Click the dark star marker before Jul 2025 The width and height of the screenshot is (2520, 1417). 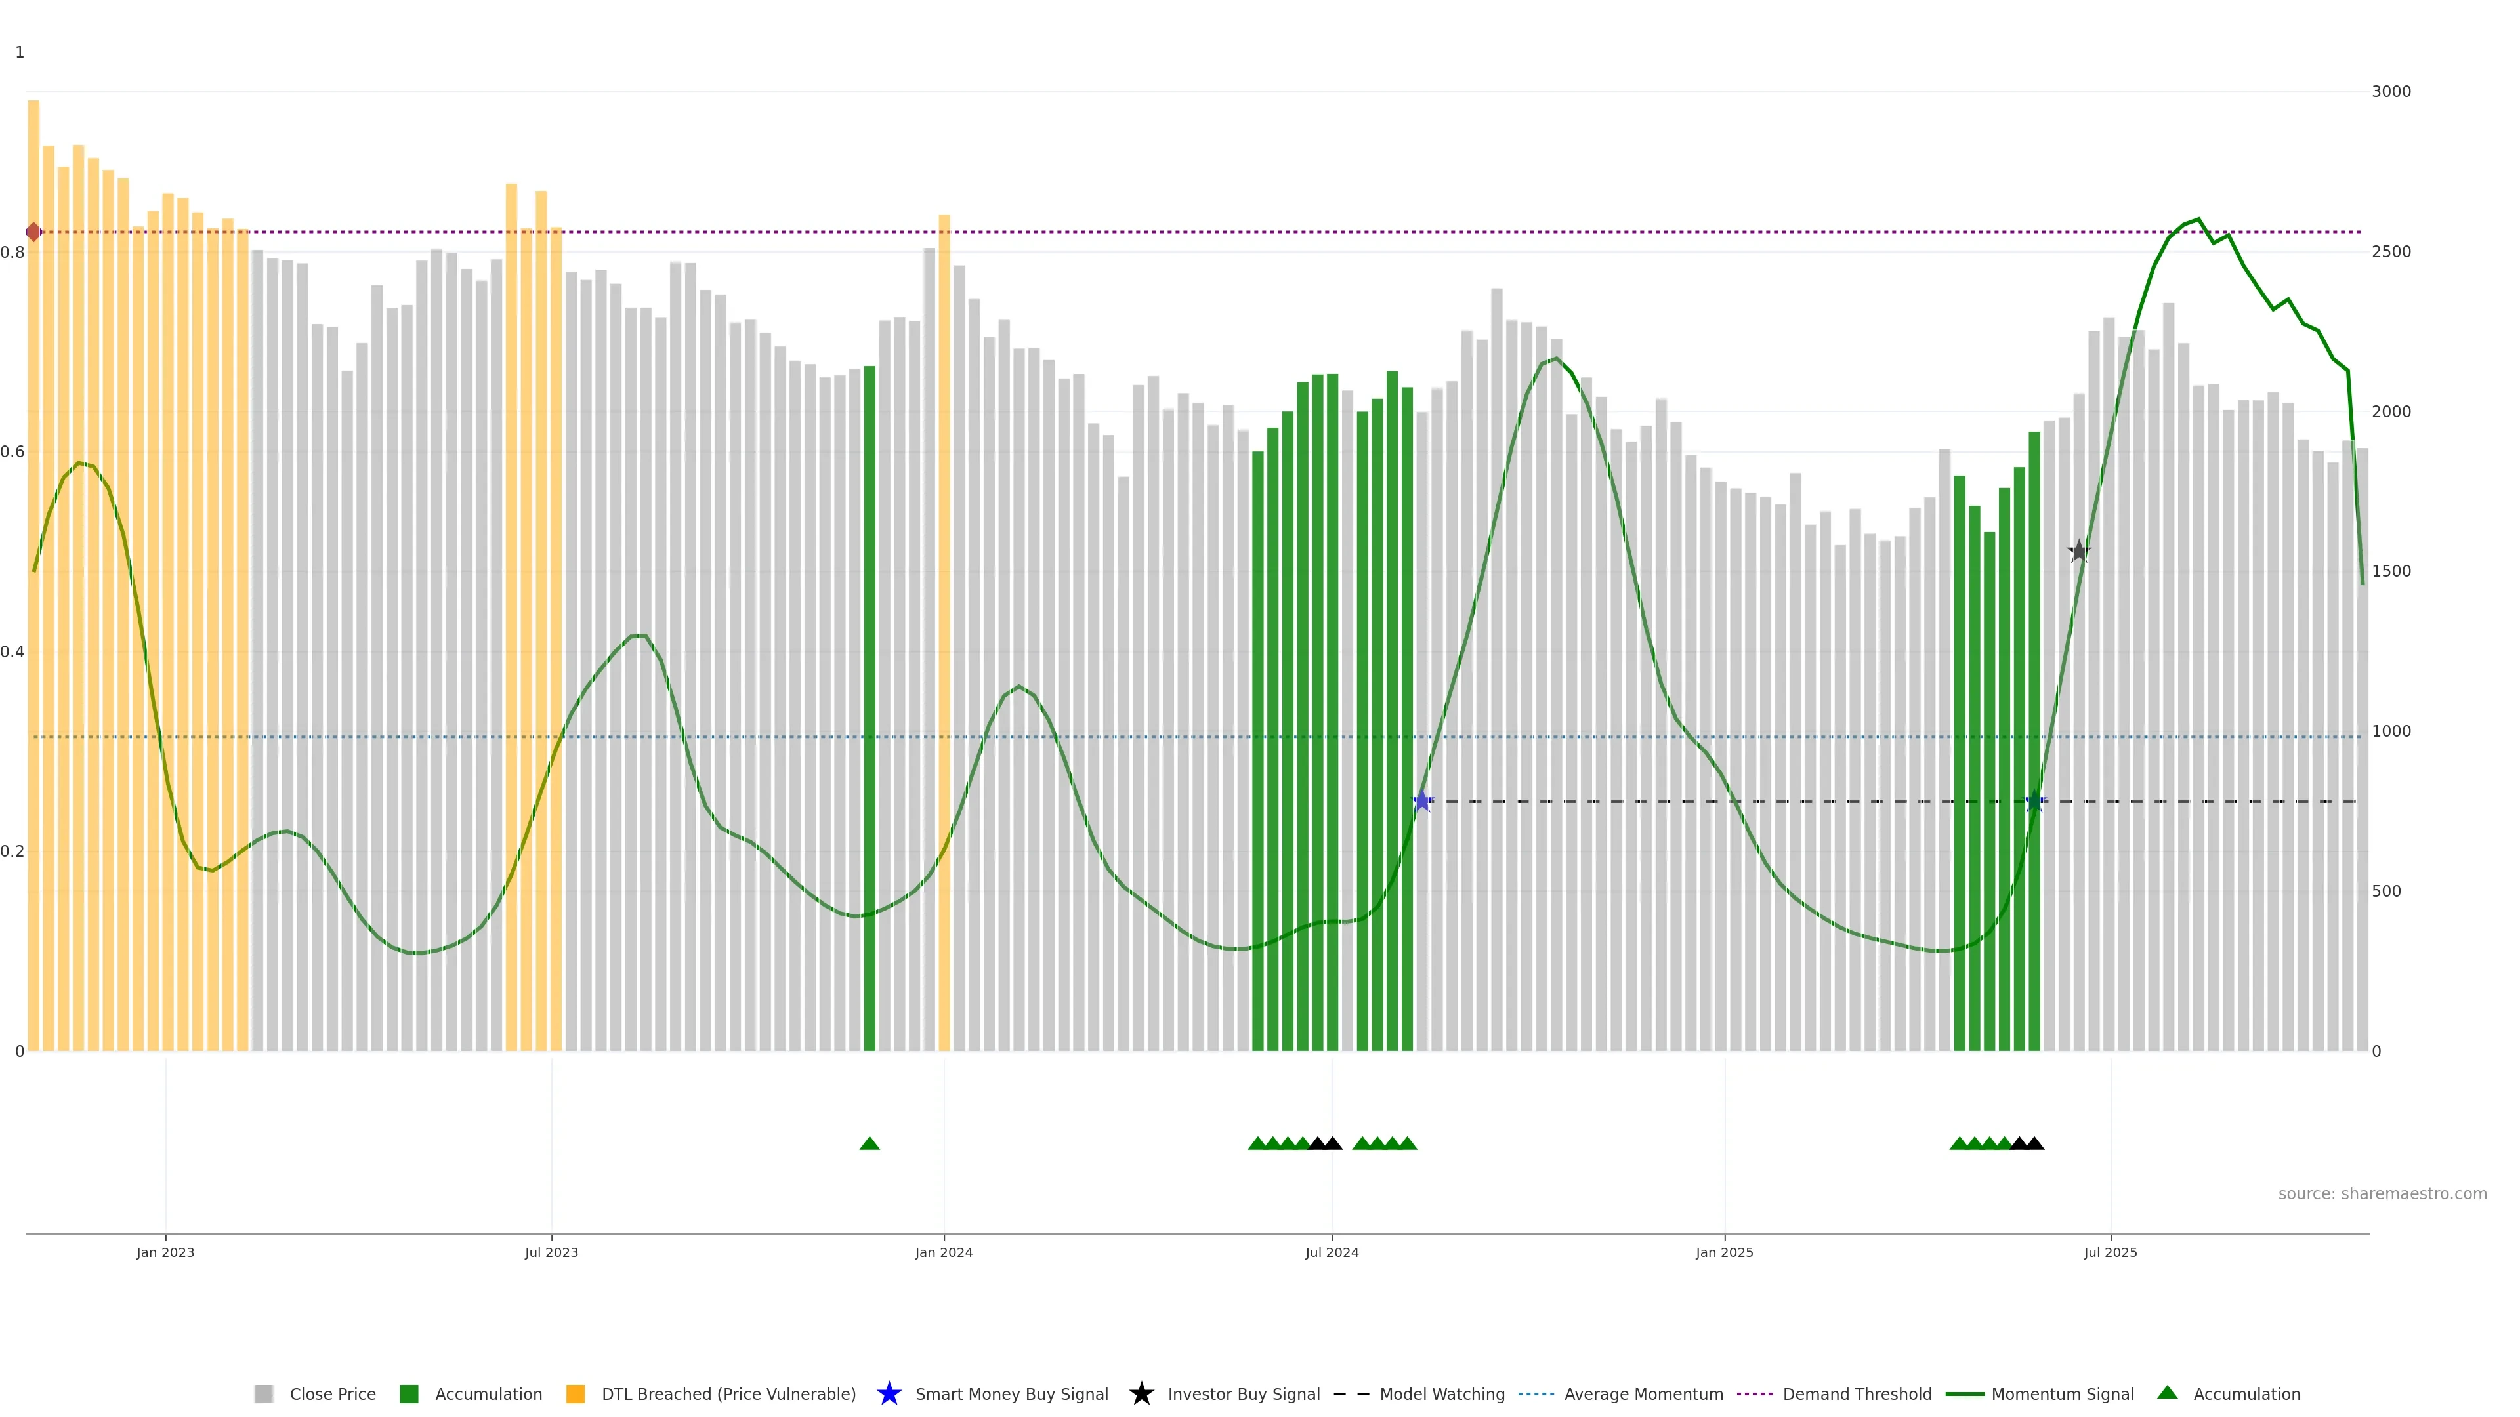2079,552
